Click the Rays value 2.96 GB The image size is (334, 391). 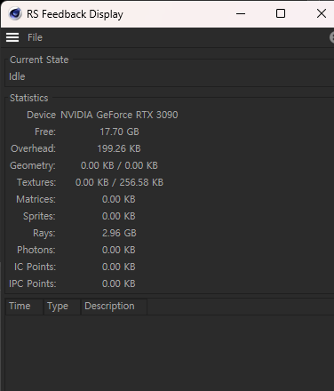[x=119, y=233]
